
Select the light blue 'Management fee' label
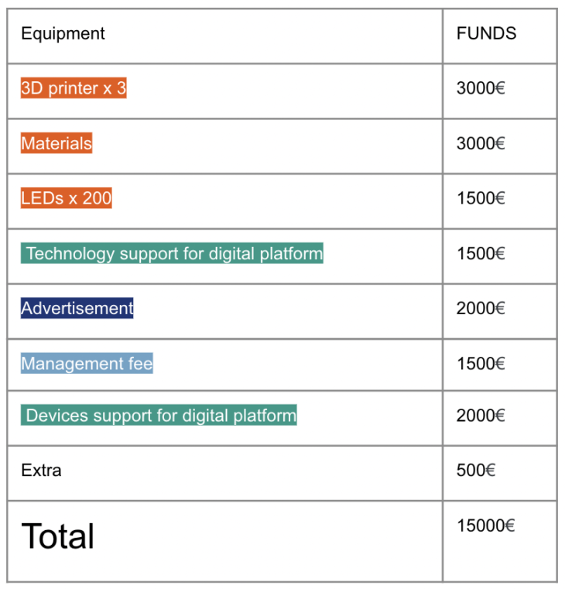click(x=87, y=363)
